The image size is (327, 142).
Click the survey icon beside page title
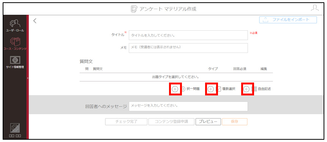(x=134, y=9)
